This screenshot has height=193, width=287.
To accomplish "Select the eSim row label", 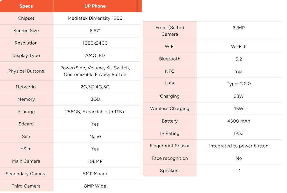I will tap(26, 149).
